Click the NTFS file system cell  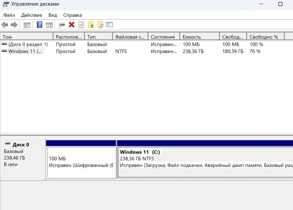coord(121,51)
